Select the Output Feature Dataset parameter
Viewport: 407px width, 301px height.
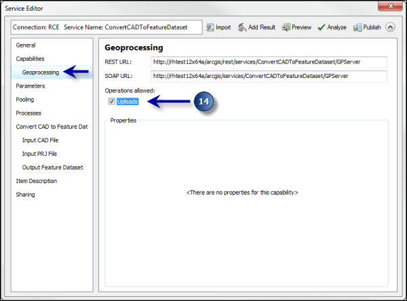click(53, 167)
